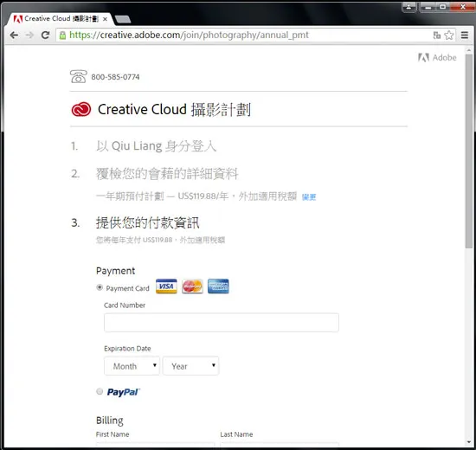Click the scrollbar down arrow
The image size is (476, 450).
pos(469,442)
